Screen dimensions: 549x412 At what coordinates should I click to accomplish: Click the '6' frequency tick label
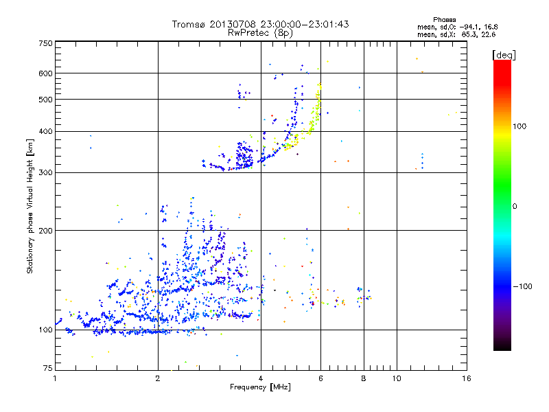pyautogui.click(x=320, y=378)
